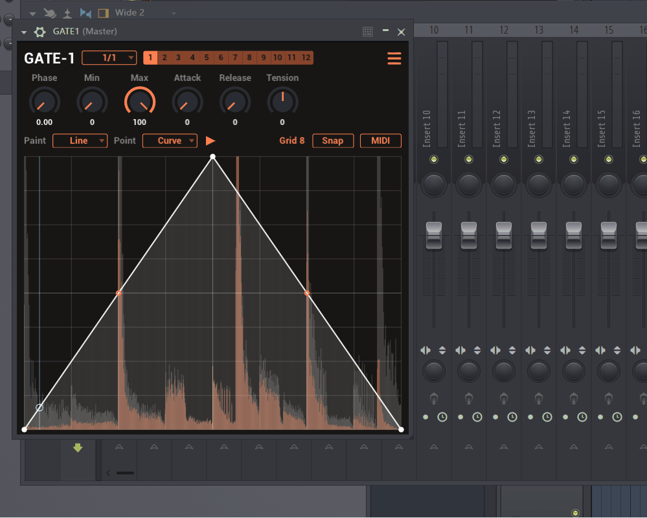This screenshot has height=518, width=647.
Task: Toggle the Snap button
Action: (333, 141)
